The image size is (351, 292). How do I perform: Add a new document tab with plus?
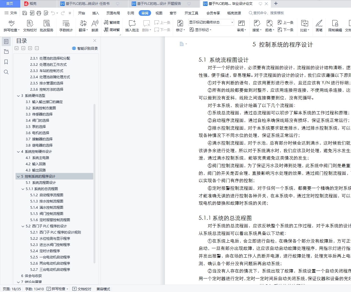276,4
